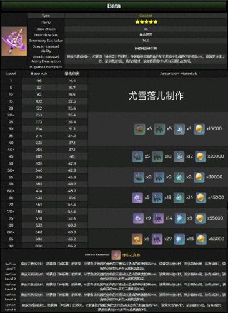
Task: Click the Mora coin icon beside x30000
Action: tap(199, 177)
